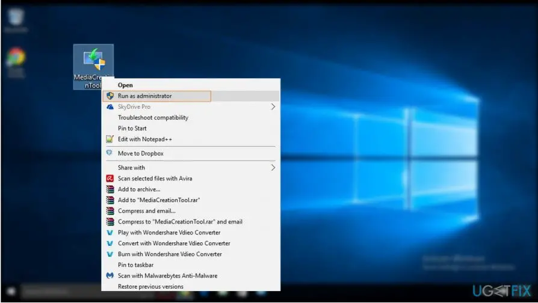The width and height of the screenshot is (538, 303).
Task: Choose Scan selected files with Avira
Action: coord(191,178)
